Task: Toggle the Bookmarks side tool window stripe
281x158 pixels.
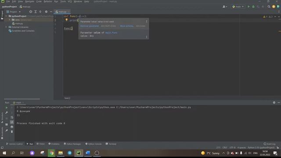Action: [x=2, y=133]
